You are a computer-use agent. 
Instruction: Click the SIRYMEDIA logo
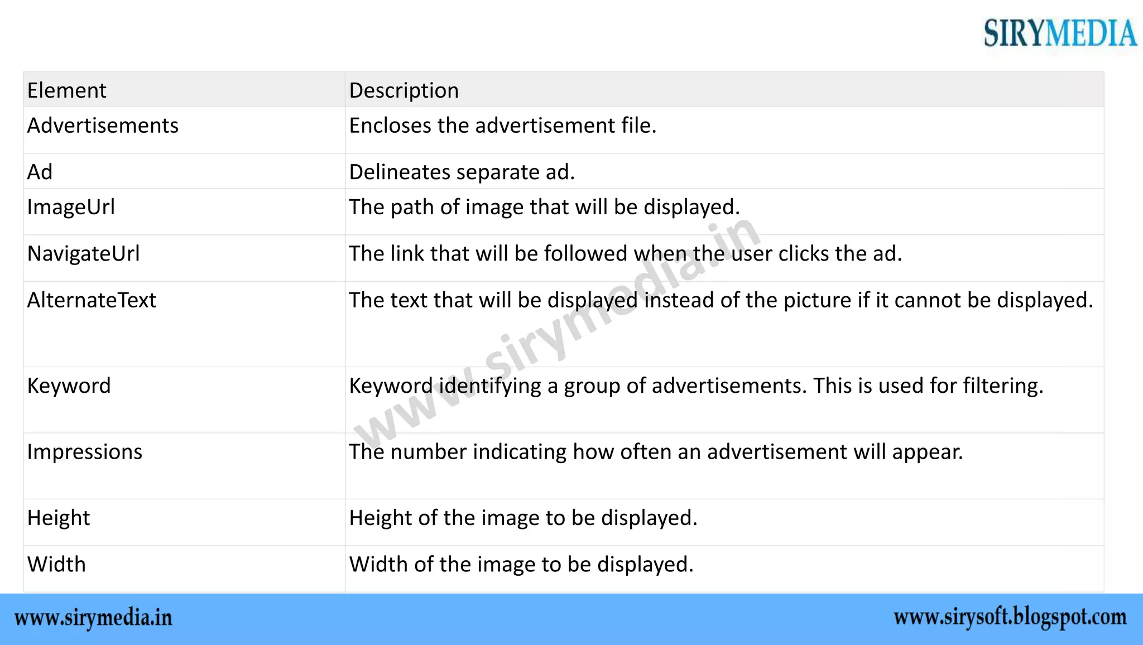[x=1060, y=33]
